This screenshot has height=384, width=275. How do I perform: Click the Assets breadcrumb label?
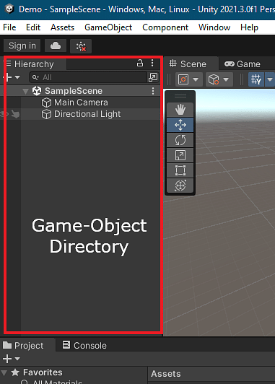coord(166,374)
